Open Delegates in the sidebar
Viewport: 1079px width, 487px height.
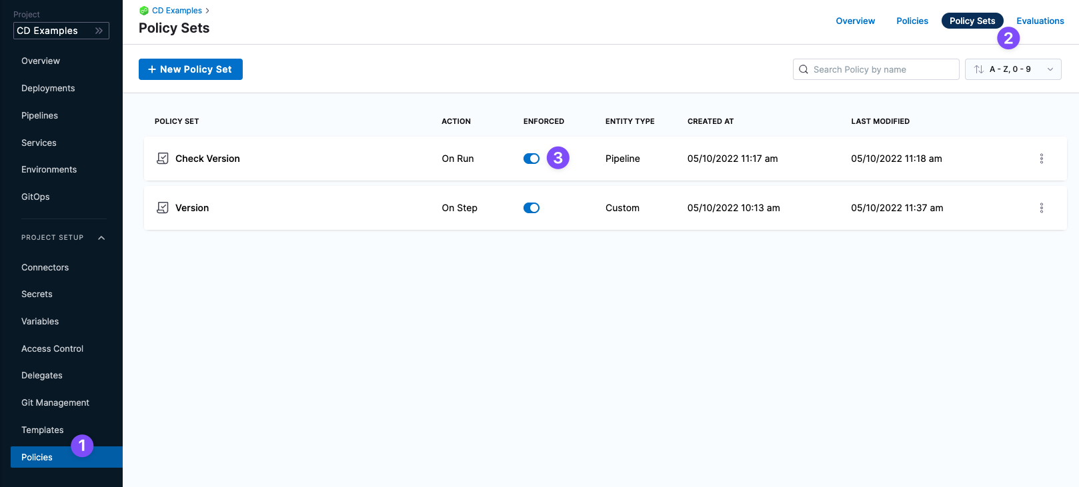(x=41, y=375)
